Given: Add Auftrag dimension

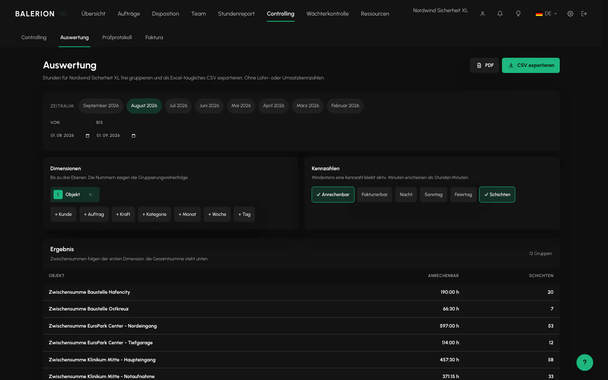Looking at the screenshot, I should 94,214.
